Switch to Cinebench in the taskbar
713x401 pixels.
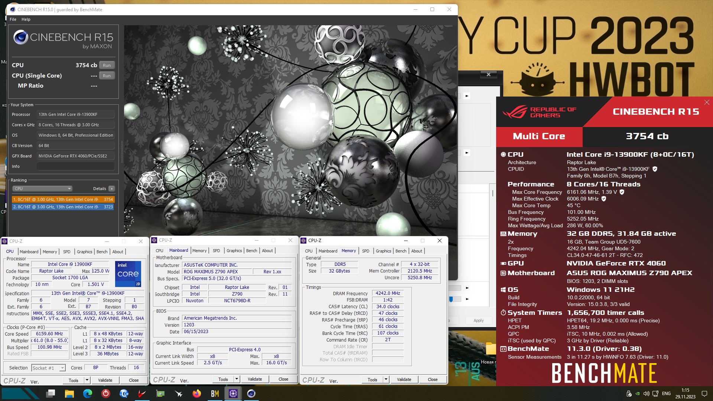coord(251,394)
